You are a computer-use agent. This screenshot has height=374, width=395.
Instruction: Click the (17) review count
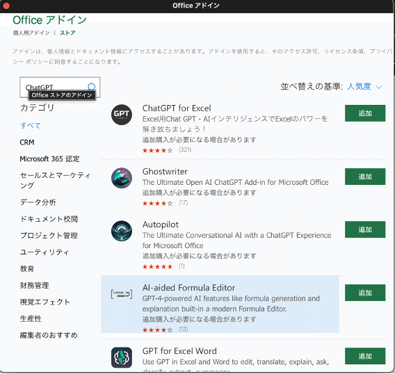click(184, 203)
